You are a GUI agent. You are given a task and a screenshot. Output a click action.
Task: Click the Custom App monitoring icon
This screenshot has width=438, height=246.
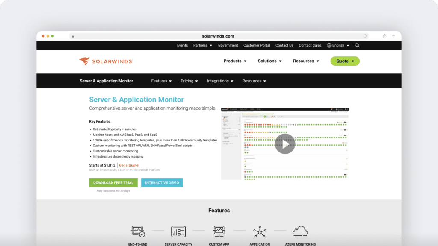[x=219, y=231]
